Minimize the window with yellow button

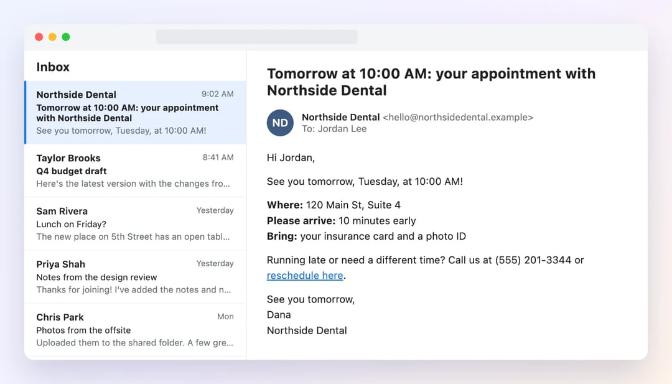pos(52,37)
